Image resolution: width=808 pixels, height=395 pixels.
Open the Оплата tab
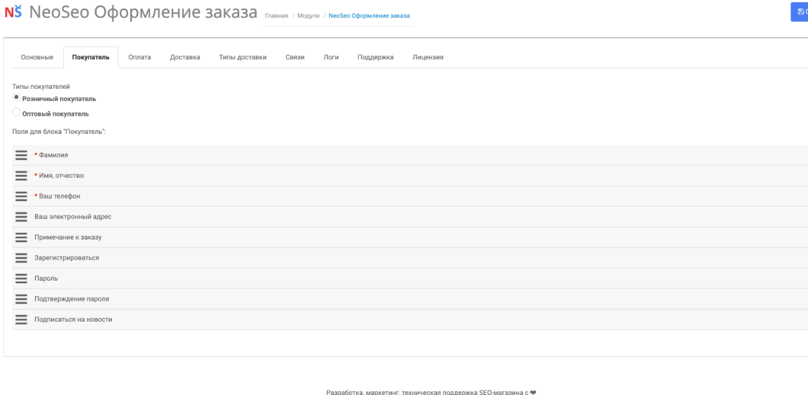pos(139,57)
